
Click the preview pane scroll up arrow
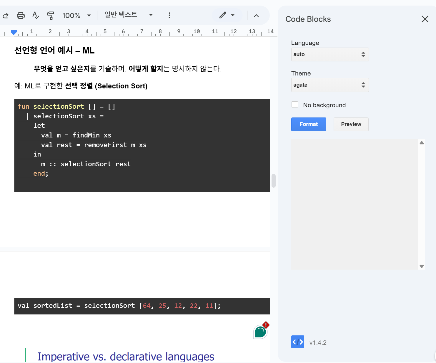(x=422, y=143)
